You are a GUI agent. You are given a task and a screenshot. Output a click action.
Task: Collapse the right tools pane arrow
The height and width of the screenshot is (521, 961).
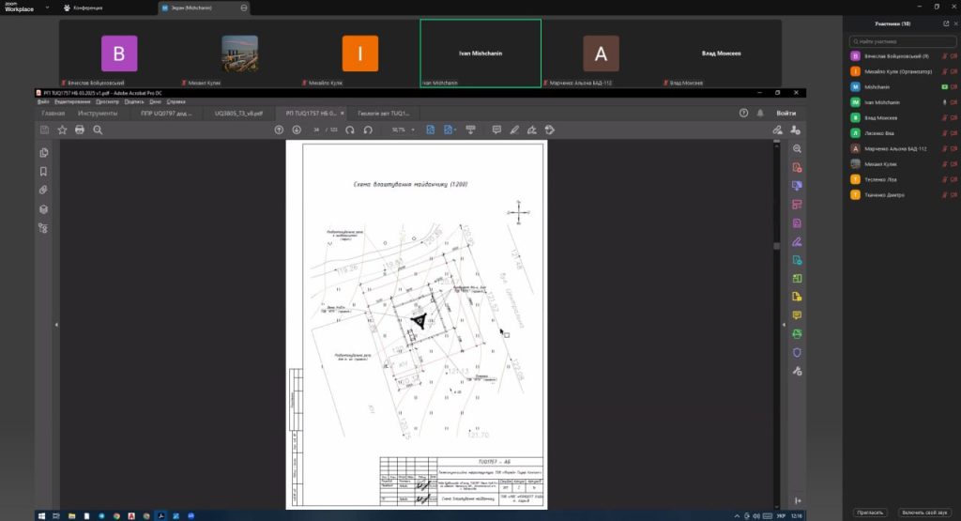783,325
